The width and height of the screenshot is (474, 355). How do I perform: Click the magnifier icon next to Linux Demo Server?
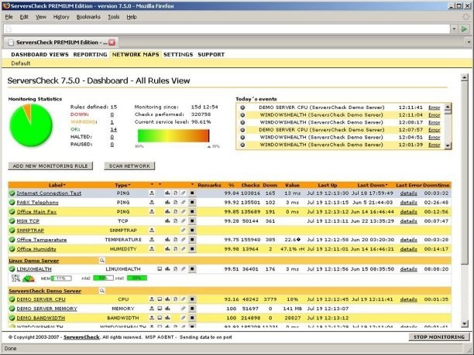click(x=102, y=260)
